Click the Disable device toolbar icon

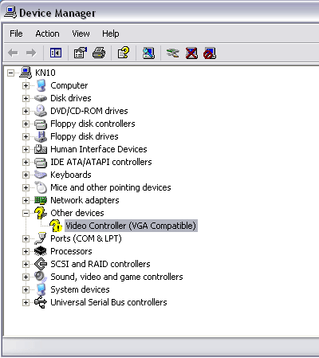210,53
